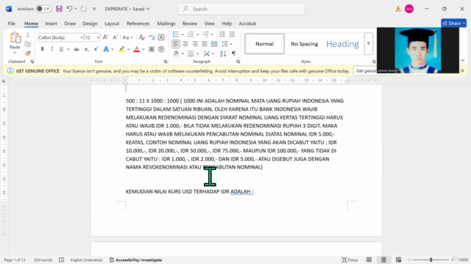
Task: Select the Format Painter brush
Action: (28, 54)
